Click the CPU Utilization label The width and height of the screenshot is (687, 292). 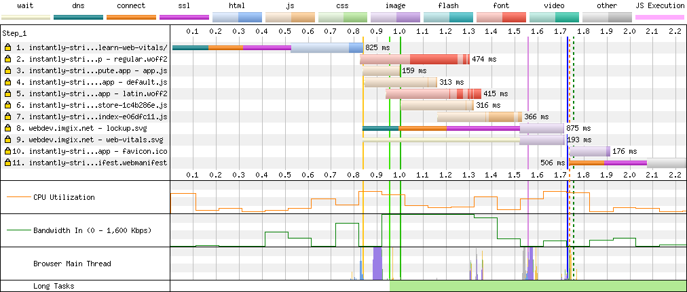(64, 197)
